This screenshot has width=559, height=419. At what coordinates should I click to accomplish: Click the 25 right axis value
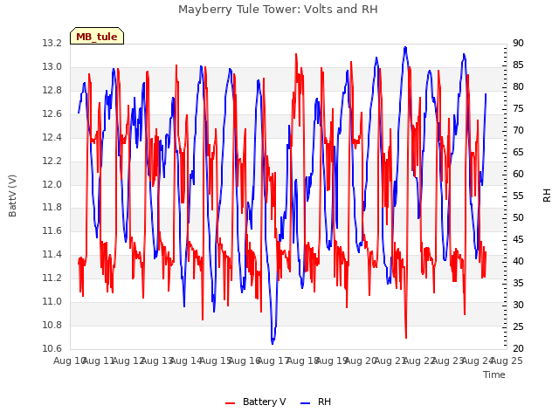(518, 326)
